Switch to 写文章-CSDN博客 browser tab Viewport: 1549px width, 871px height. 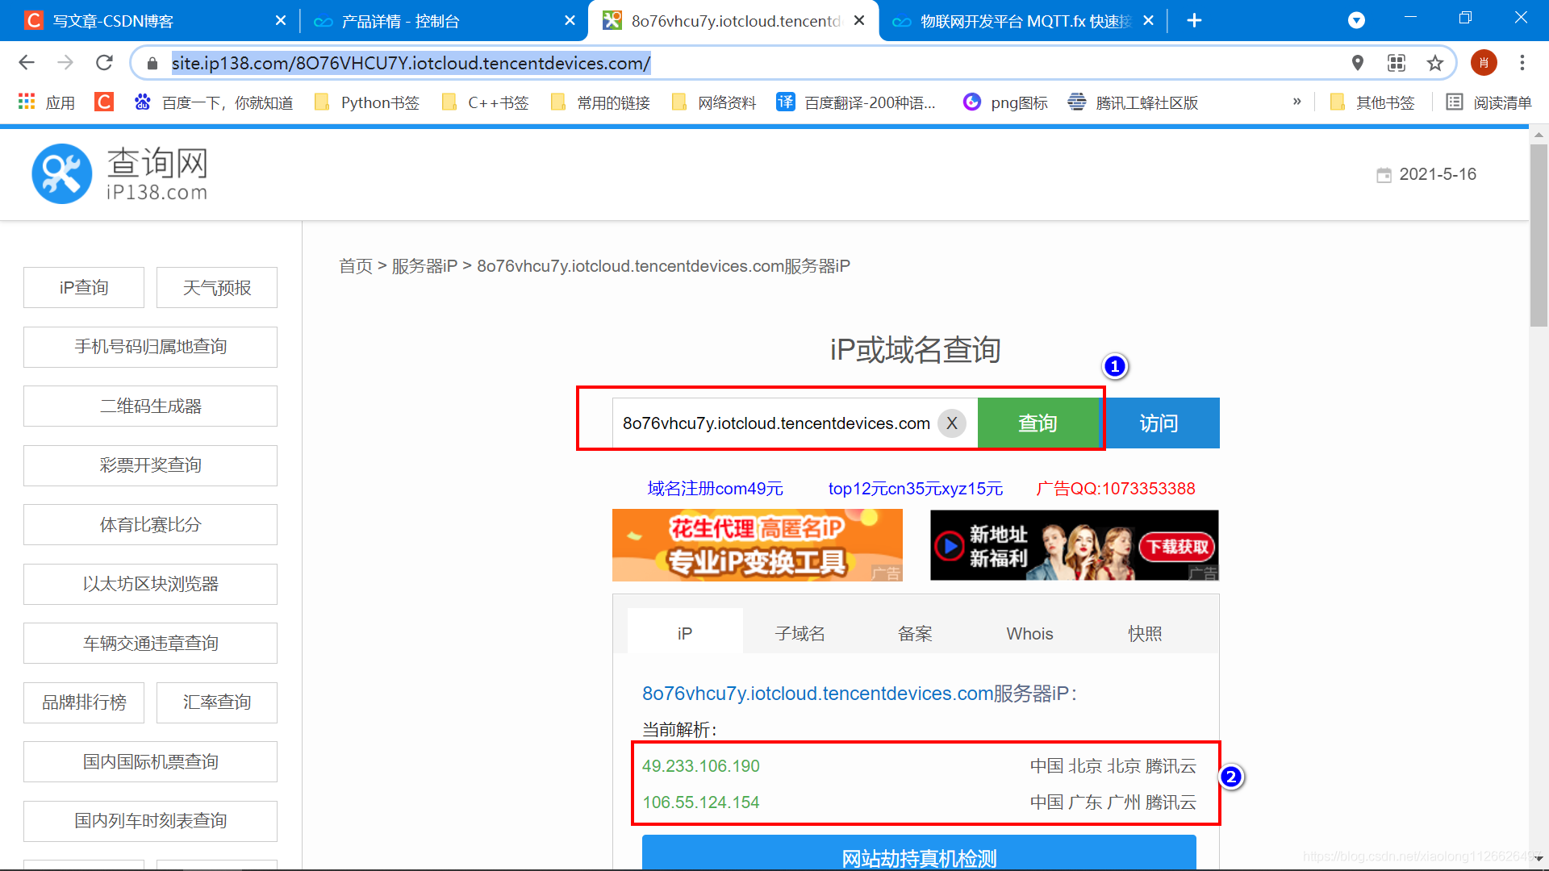[113, 21]
